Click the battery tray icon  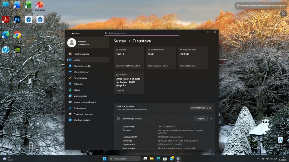275,159
